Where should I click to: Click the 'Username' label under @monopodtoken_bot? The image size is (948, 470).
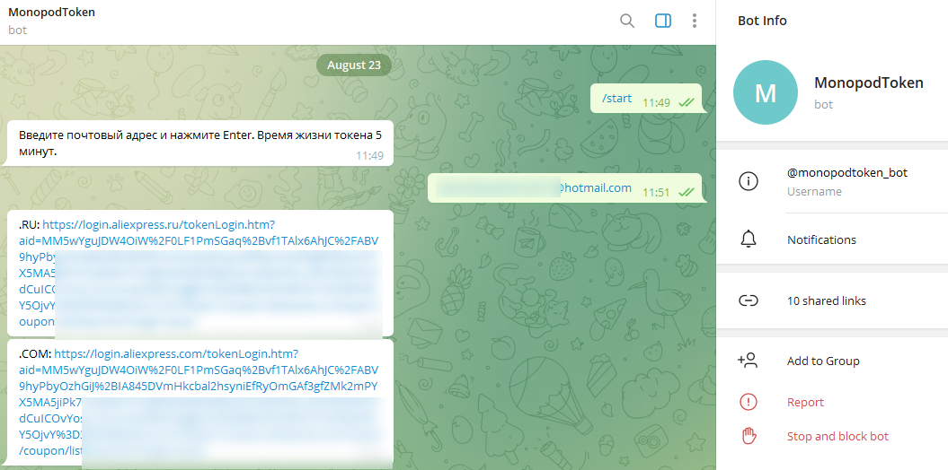point(814,192)
